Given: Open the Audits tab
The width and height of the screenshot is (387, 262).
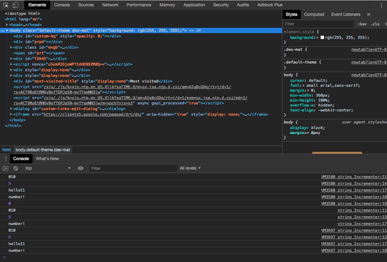Looking at the screenshot, I should coord(243,5).
